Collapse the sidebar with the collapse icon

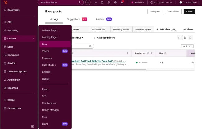(33, 127)
